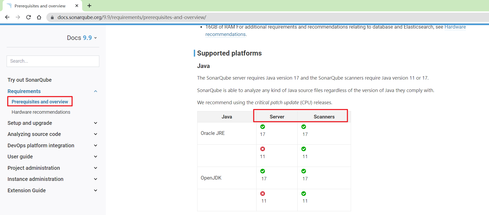The height and width of the screenshot is (215, 489).
Task: Click green check for OpenJDK Scanners 17
Action: point(304,171)
